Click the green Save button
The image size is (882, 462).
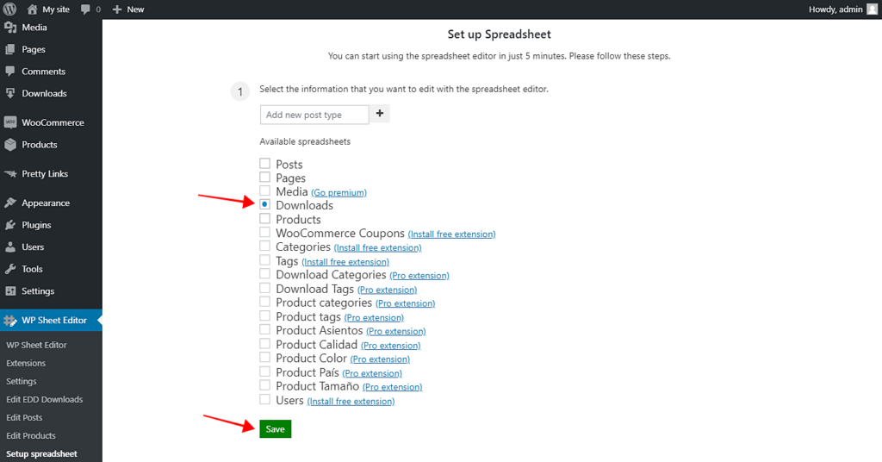275,428
